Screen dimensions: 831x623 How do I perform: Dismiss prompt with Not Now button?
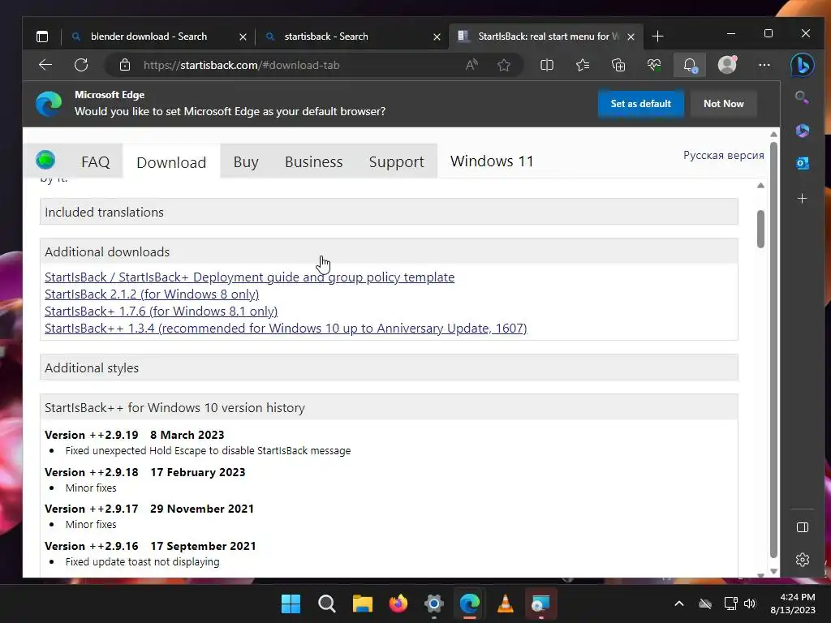point(723,104)
